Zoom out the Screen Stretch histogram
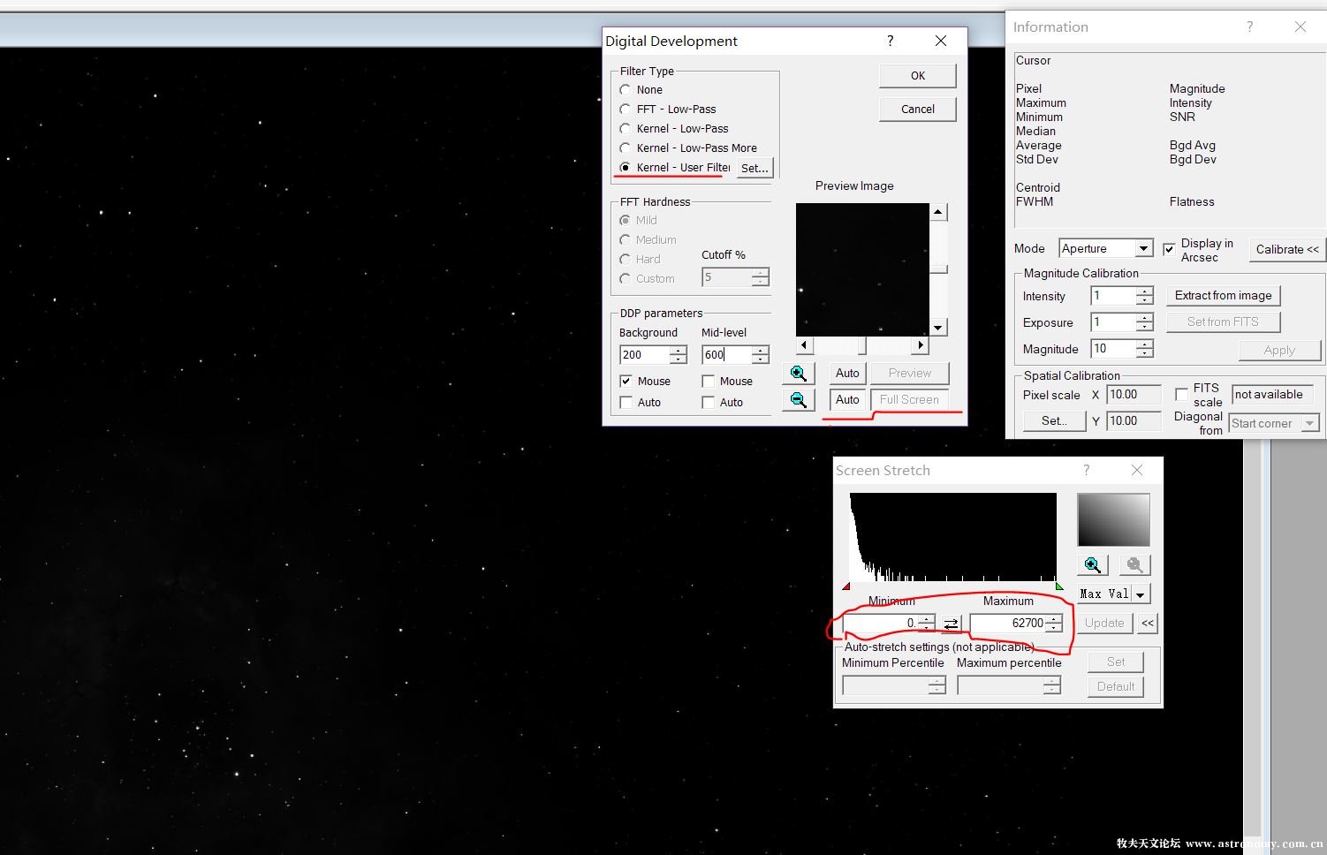Screen dimensions: 1327x855 [1135, 565]
